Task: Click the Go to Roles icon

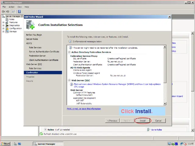Action: [x=148, y=130]
